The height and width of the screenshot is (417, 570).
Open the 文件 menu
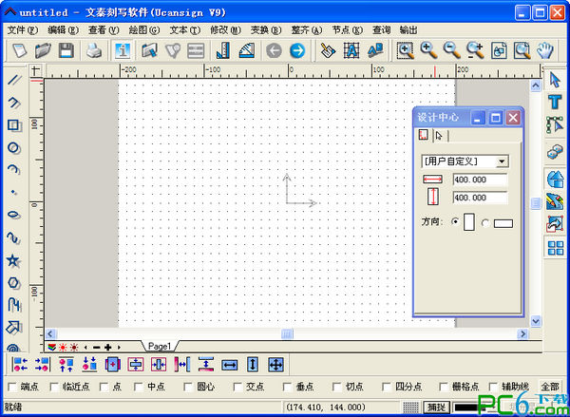pyautogui.click(x=21, y=29)
